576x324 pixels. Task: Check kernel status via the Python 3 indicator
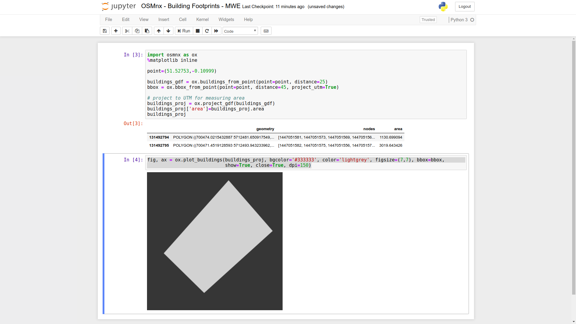pyautogui.click(x=461, y=20)
